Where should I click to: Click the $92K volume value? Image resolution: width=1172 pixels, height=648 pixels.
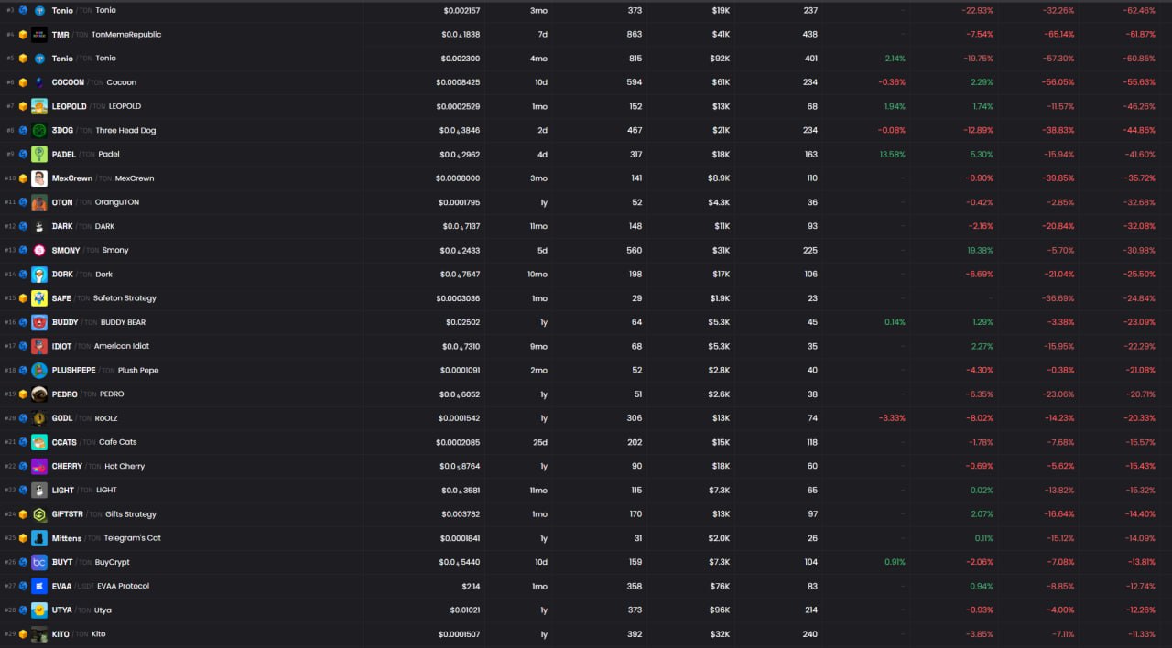tap(720, 59)
